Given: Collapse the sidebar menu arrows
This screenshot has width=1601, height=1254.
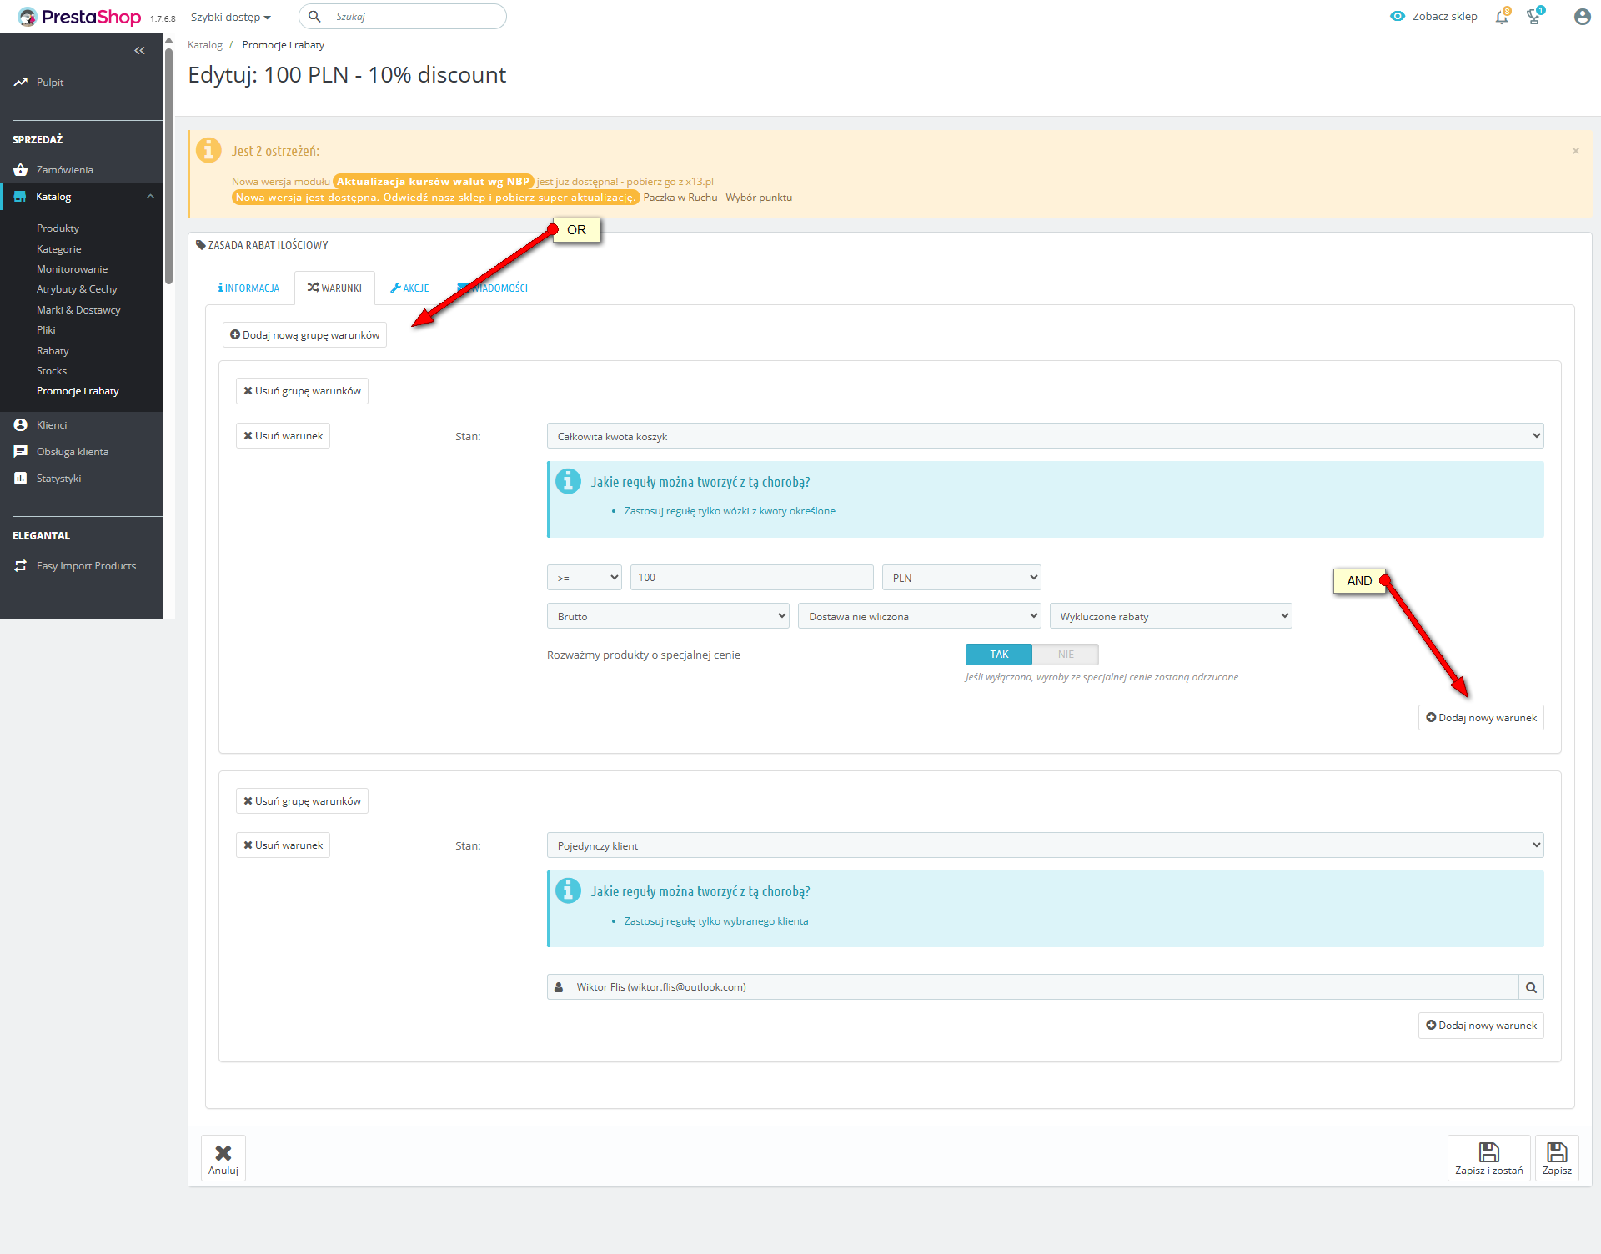Looking at the screenshot, I should pyautogui.click(x=139, y=51).
